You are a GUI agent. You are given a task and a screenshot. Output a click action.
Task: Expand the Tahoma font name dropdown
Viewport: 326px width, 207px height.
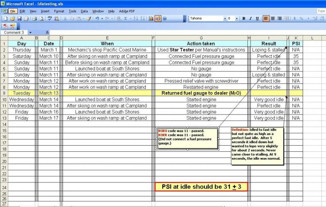pyautogui.click(x=225, y=18)
